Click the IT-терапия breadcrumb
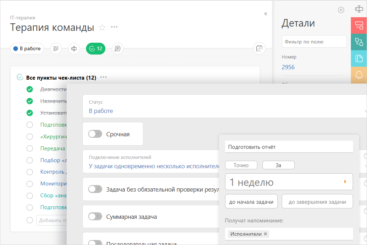 [x=23, y=18]
